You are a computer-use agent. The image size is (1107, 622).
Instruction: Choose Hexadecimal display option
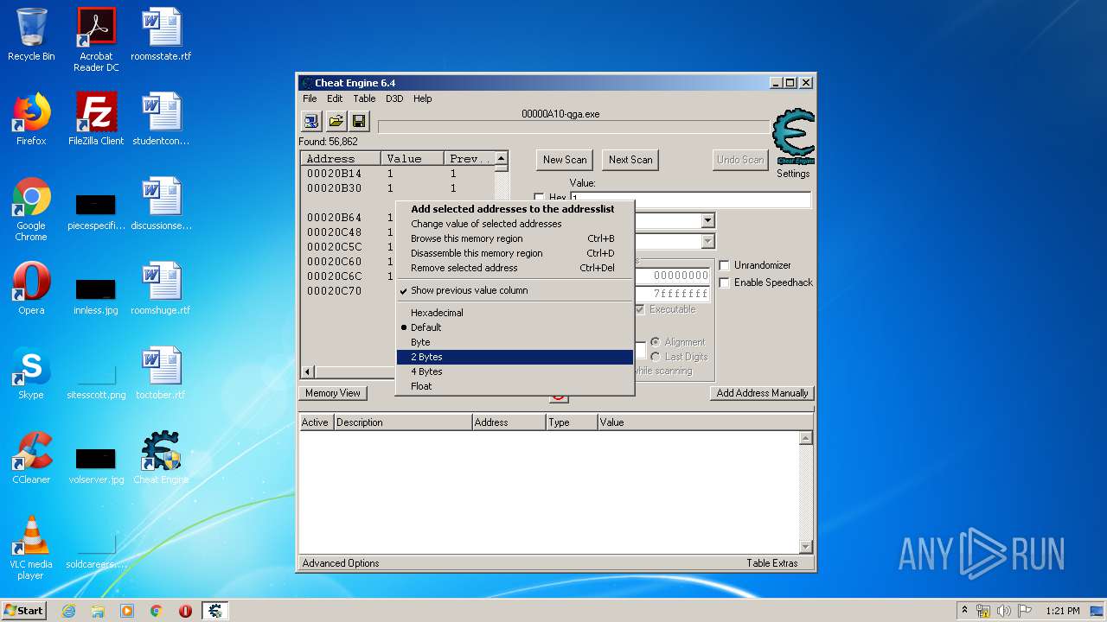tap(514, 313)
